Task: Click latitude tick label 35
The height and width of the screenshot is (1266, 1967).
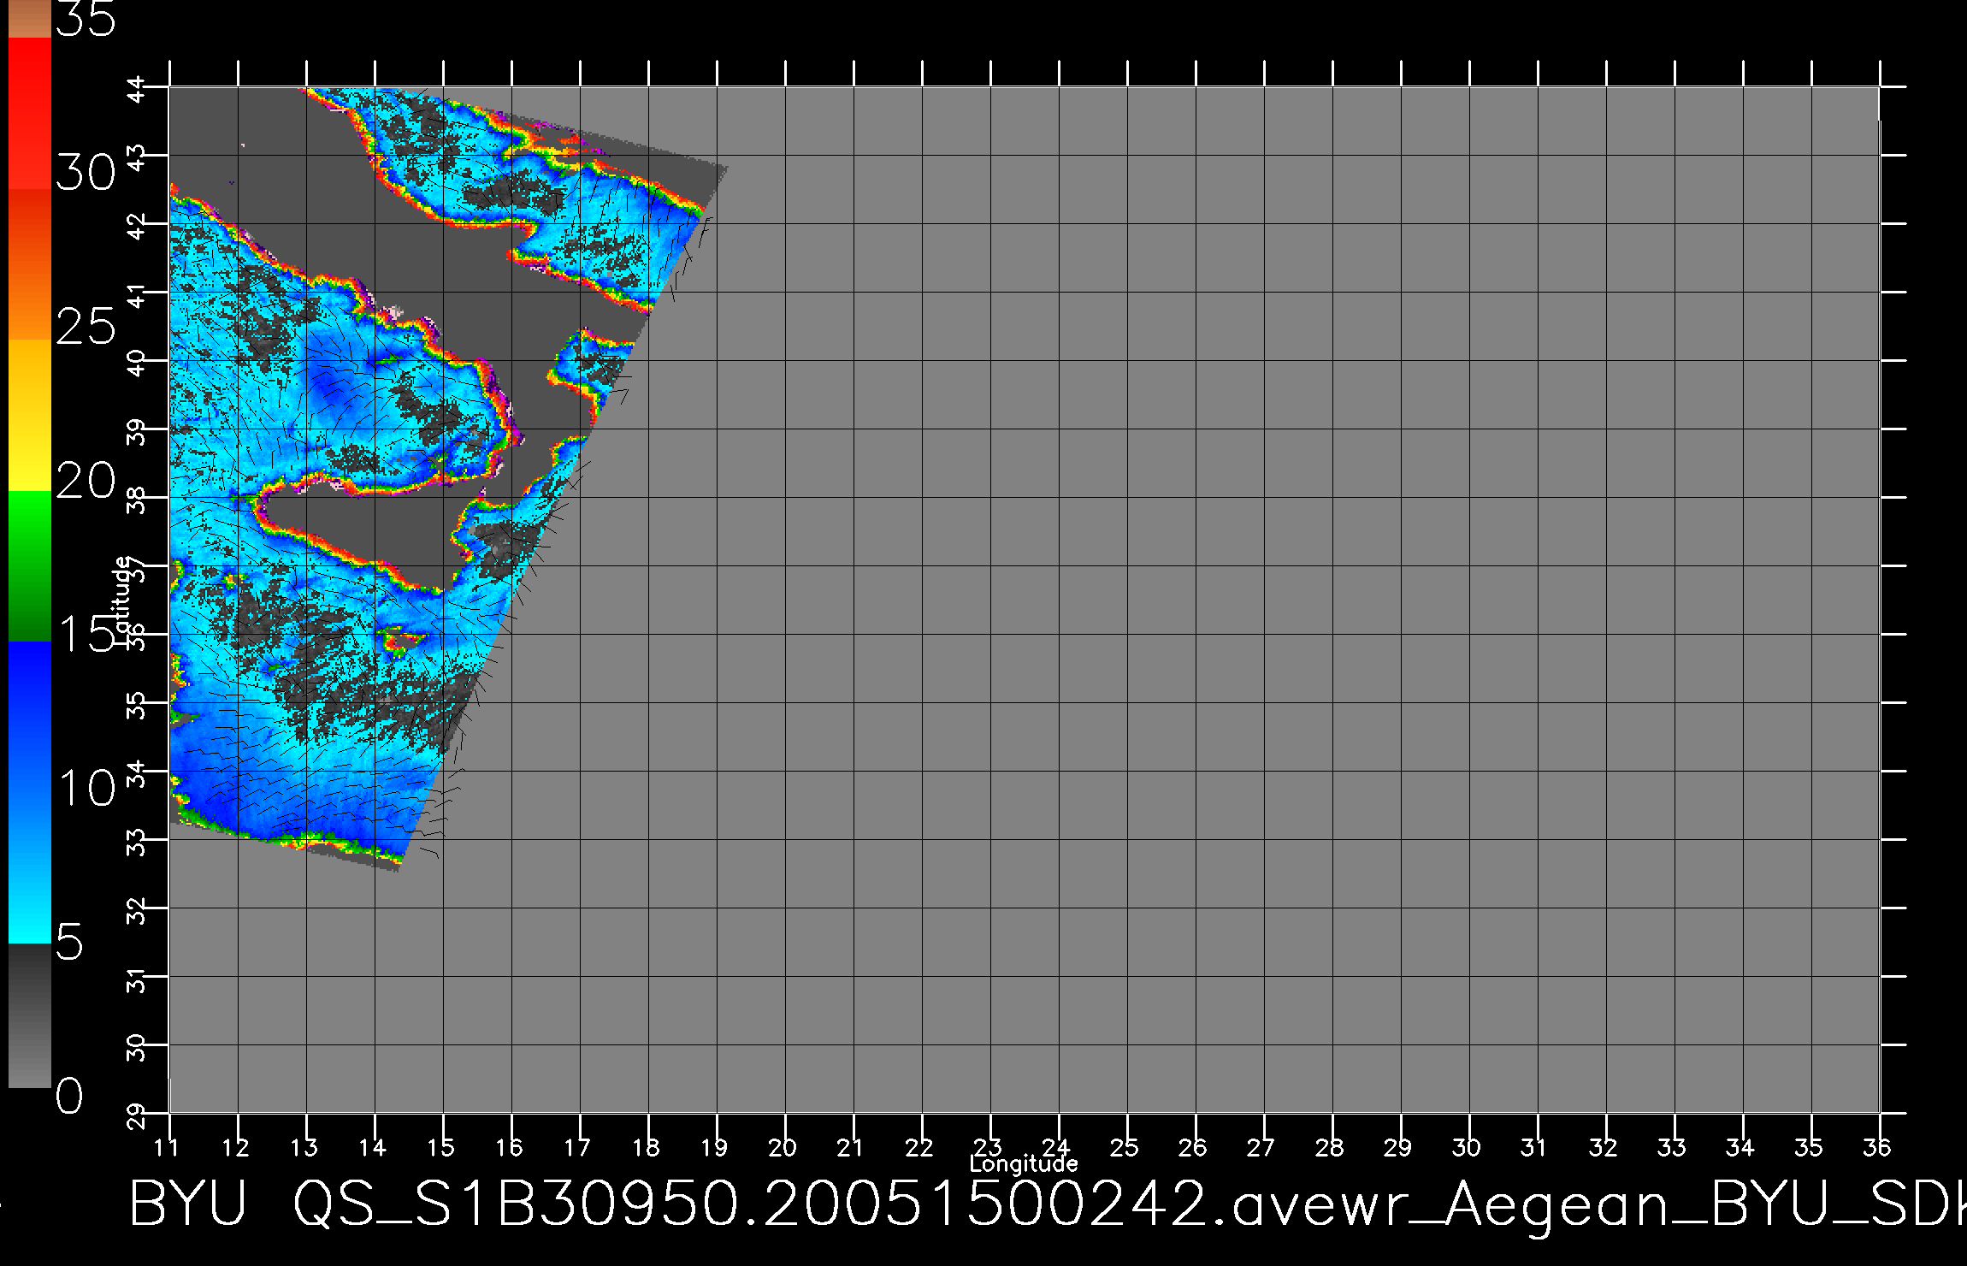Action: tap(137, 703)
